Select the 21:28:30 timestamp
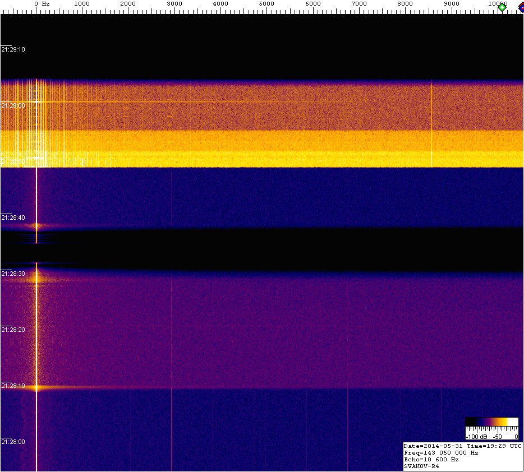 point(13,274)
